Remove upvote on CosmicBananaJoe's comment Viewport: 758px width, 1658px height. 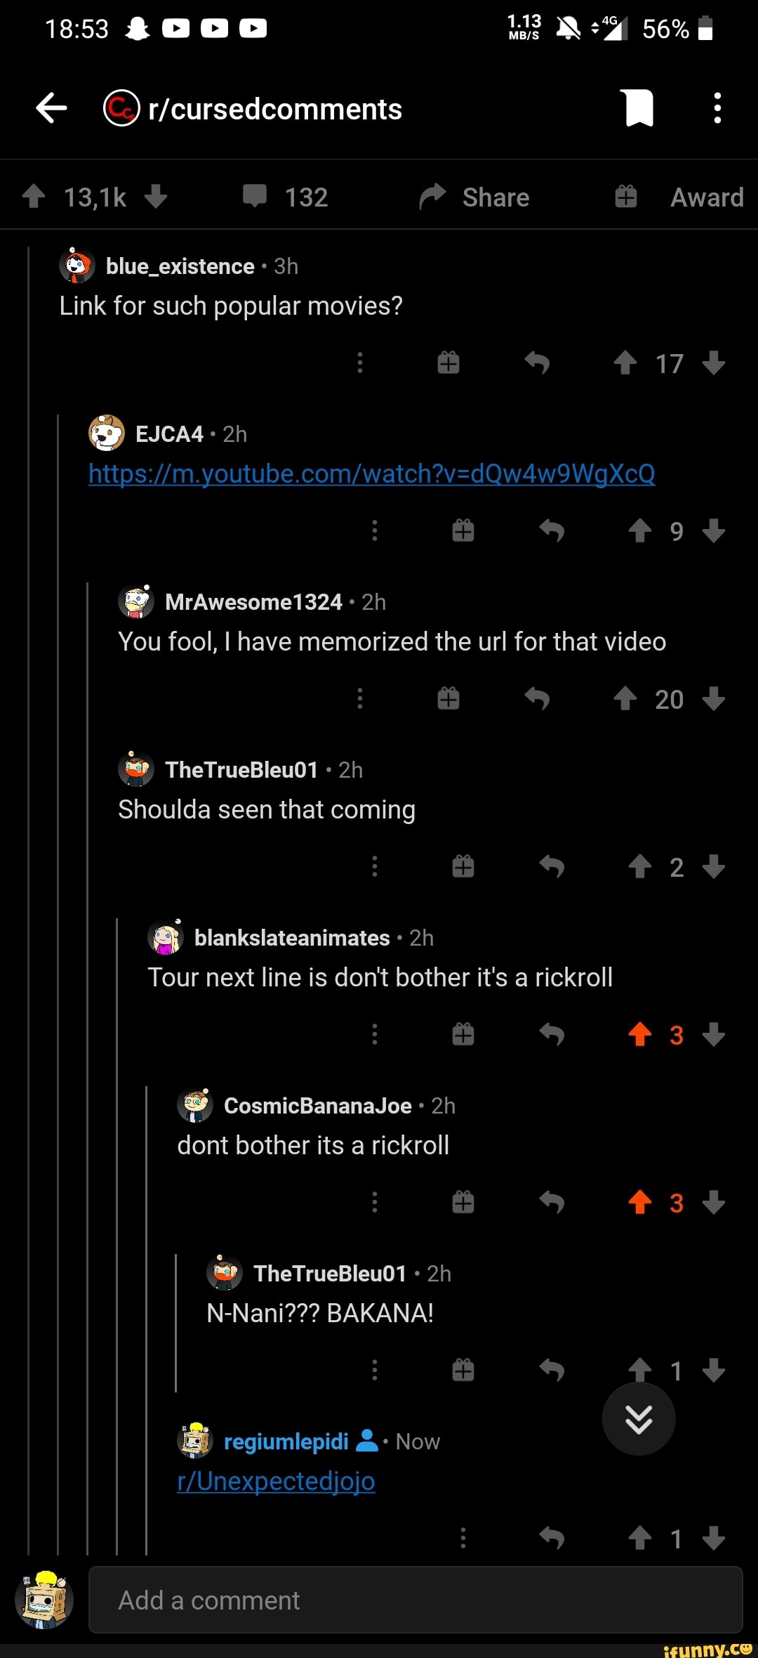pyautogui.click(x=640, y=1202)
